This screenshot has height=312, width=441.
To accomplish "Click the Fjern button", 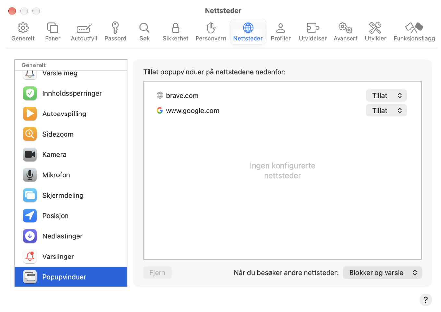I will coord(157,273).
